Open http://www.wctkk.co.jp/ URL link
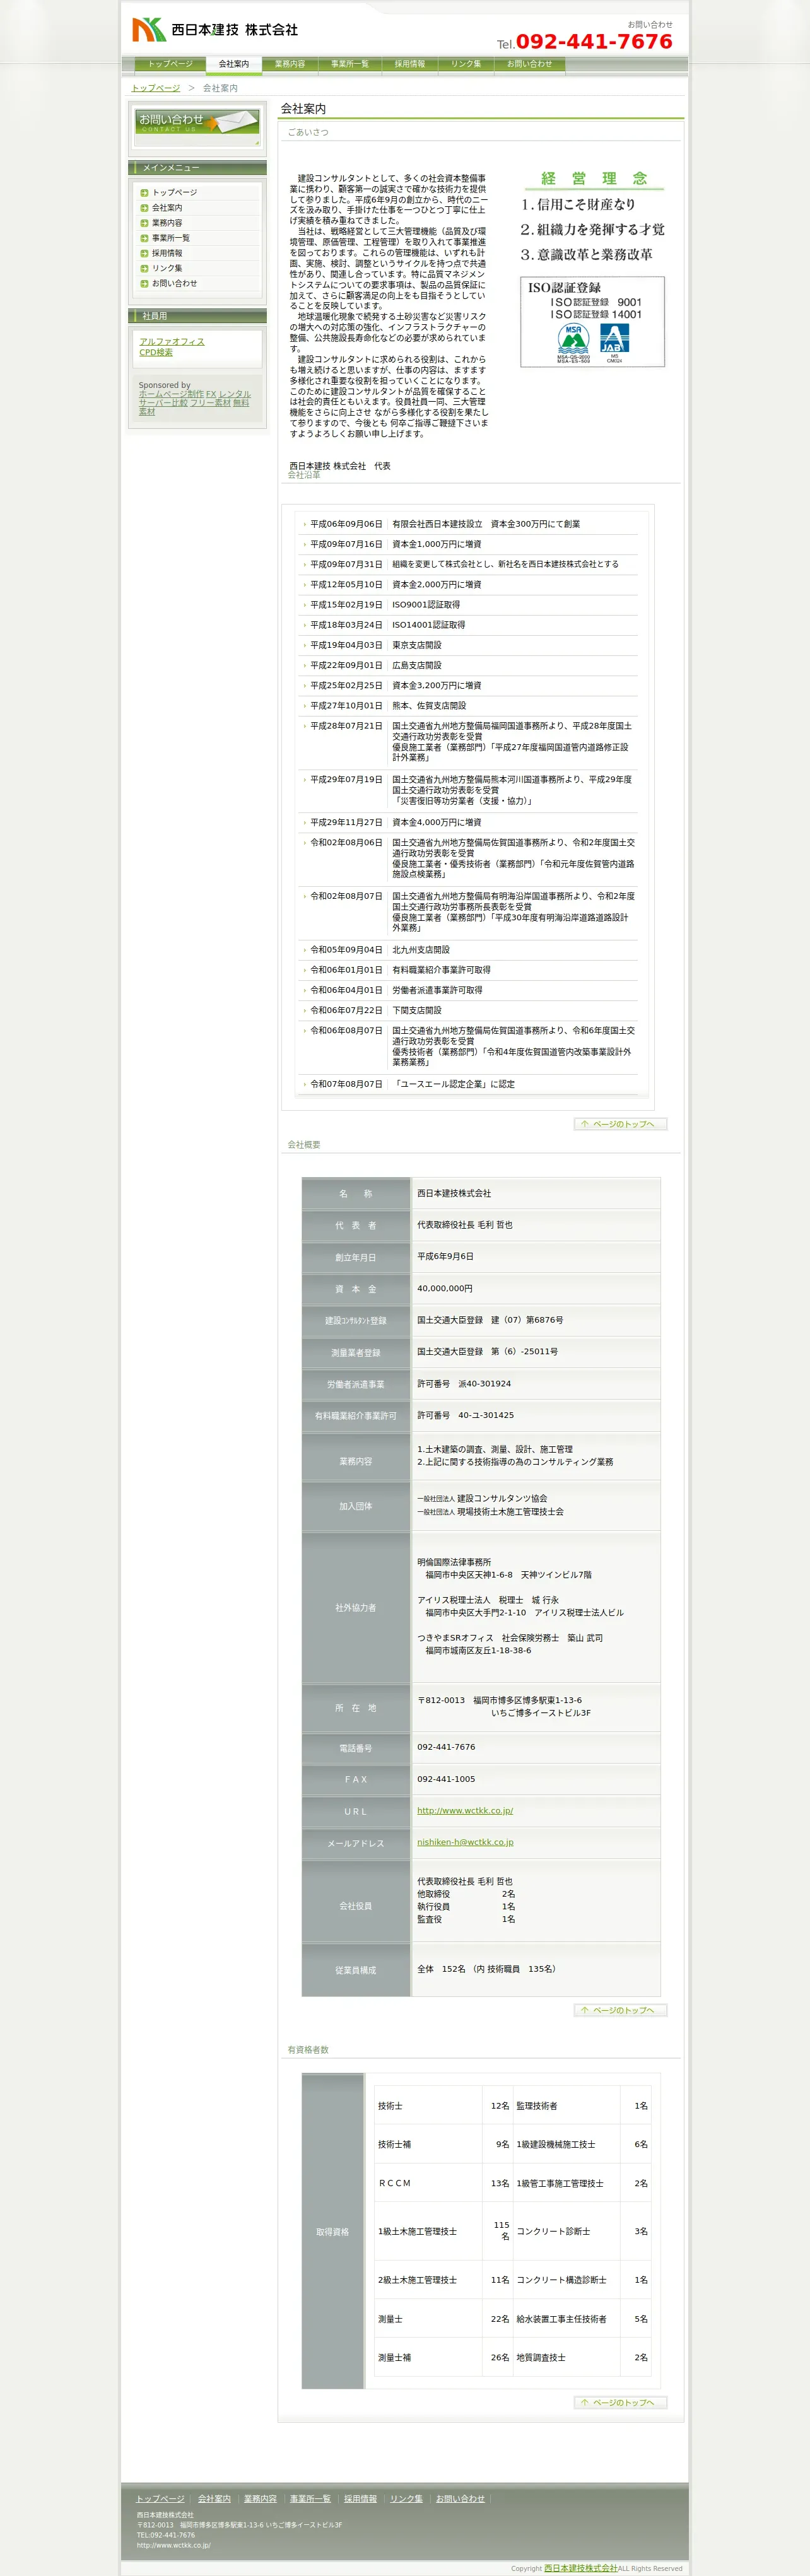The height and width of the screenshot is (2576, 810). 465,1810
